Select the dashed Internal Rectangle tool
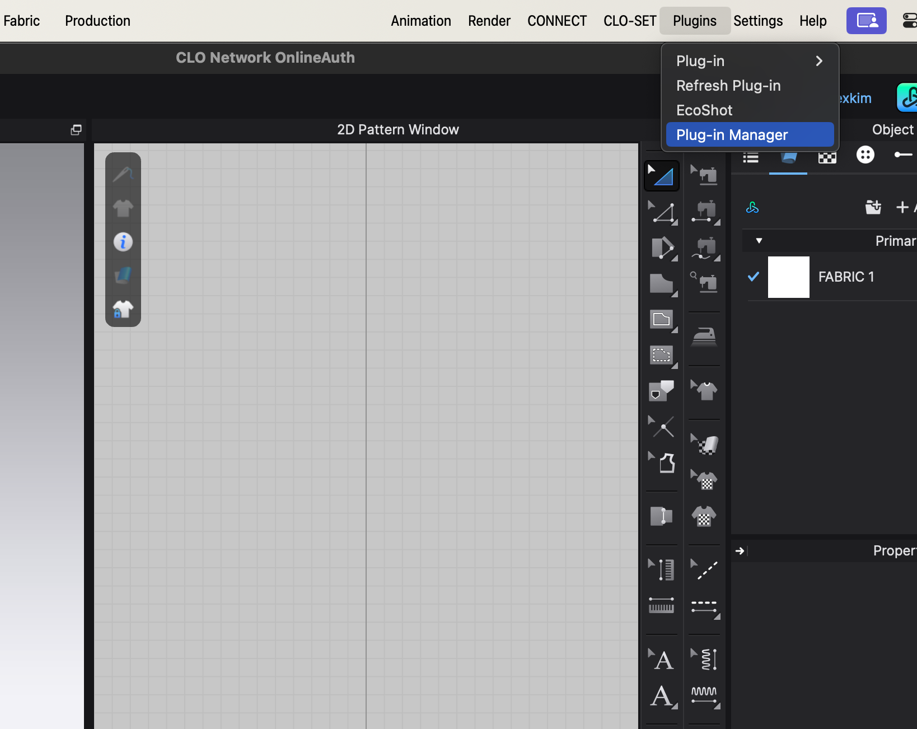Image resolution: width=917 pixels, height=729 pixels. pos(663,356)
